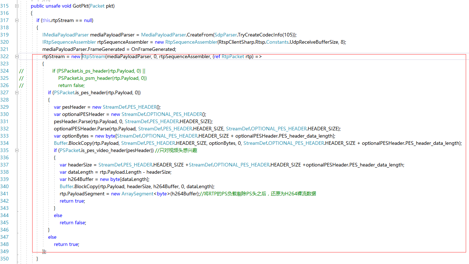469x264 pixels.
Task: Click the UdpReceiveBufferSize constant
Action: click(x=314, y=42)
